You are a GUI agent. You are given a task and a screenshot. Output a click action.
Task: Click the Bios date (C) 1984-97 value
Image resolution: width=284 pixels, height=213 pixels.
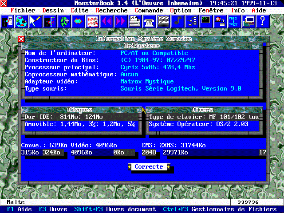click(158, 60)
